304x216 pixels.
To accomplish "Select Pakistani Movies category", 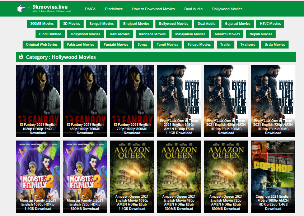I will tap(81, 45).
